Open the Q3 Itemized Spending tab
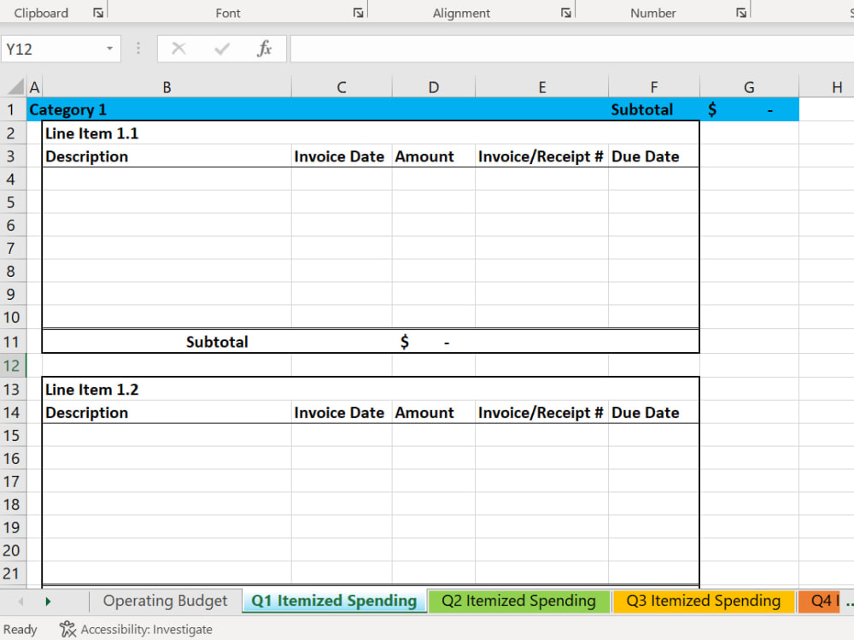The width and height of the screenshot is (854, 640). tap(703, 601)
